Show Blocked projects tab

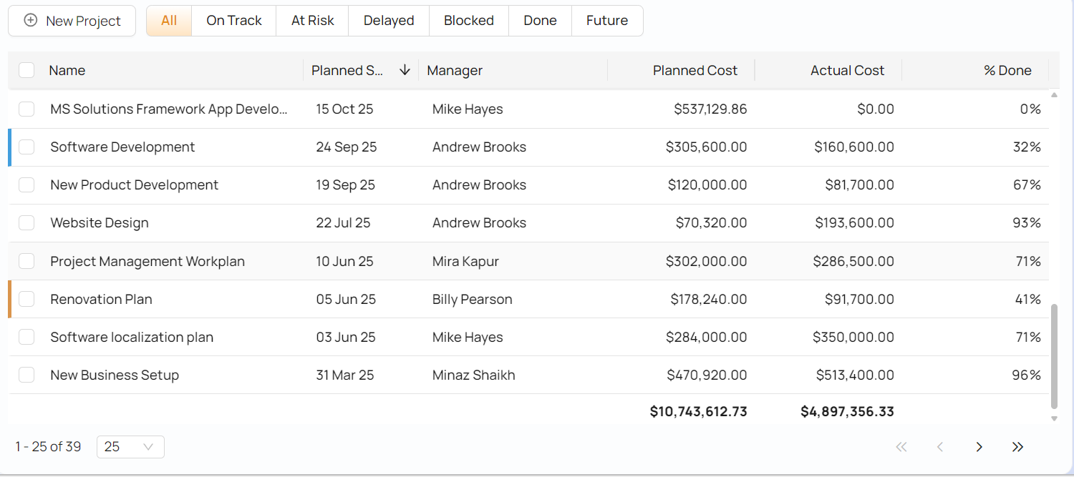[468, 21]
